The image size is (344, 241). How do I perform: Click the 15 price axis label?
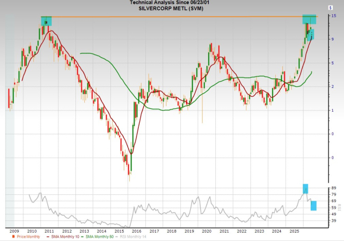(x=333, y=16)
